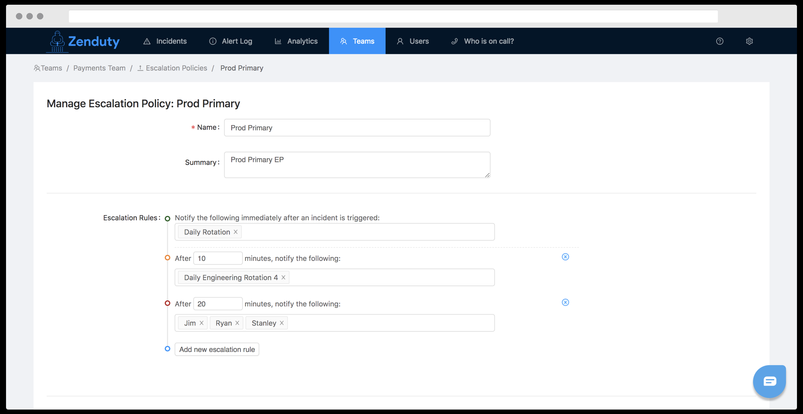803x414 pixels.
Task: Open the 20 minute rule recipients selector
Action: click(335, 323)
